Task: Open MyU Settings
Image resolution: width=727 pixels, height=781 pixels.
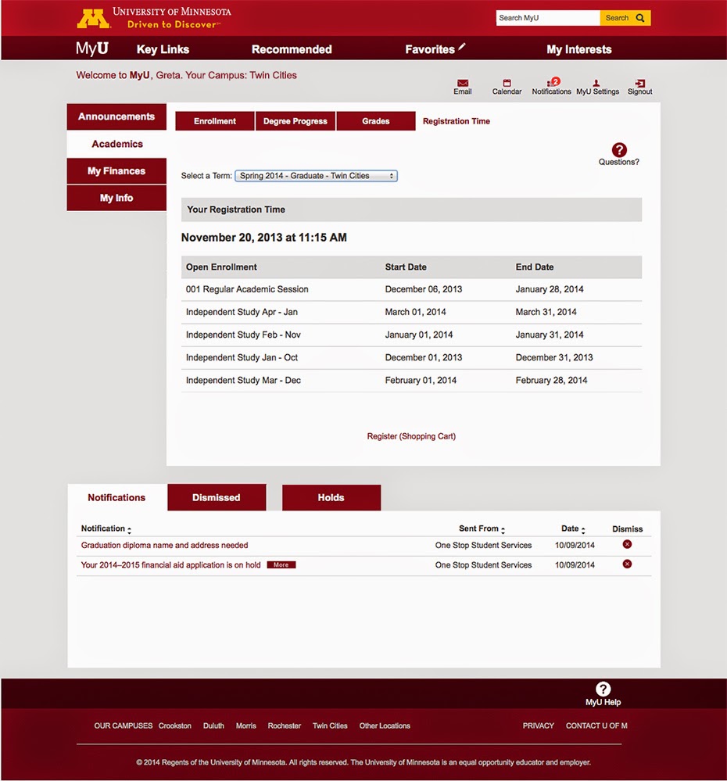Action: 597,84
